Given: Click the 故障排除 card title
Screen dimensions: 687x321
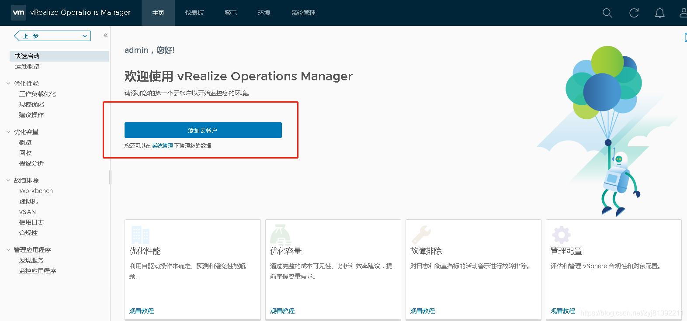Looking at the screenshot, I should [426, 251].
